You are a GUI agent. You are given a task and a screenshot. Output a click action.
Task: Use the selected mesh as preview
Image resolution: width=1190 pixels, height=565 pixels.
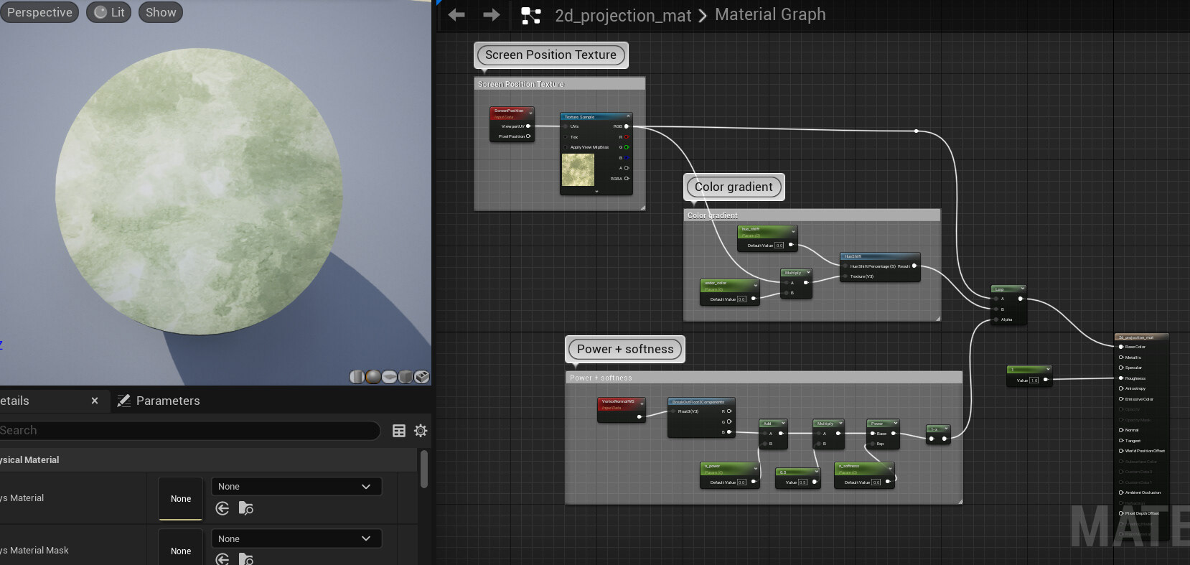point(422,377)
